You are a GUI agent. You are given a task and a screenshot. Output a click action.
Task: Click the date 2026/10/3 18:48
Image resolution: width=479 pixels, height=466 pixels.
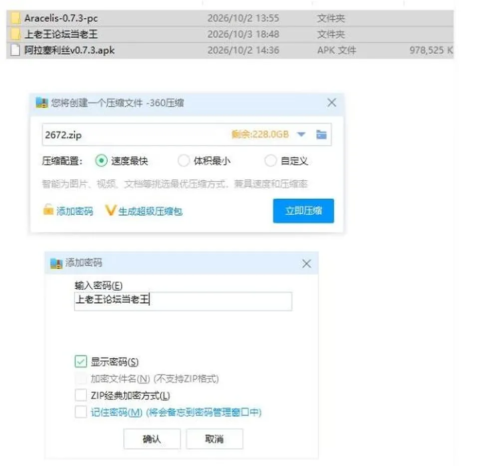click(x=243, y=34)
